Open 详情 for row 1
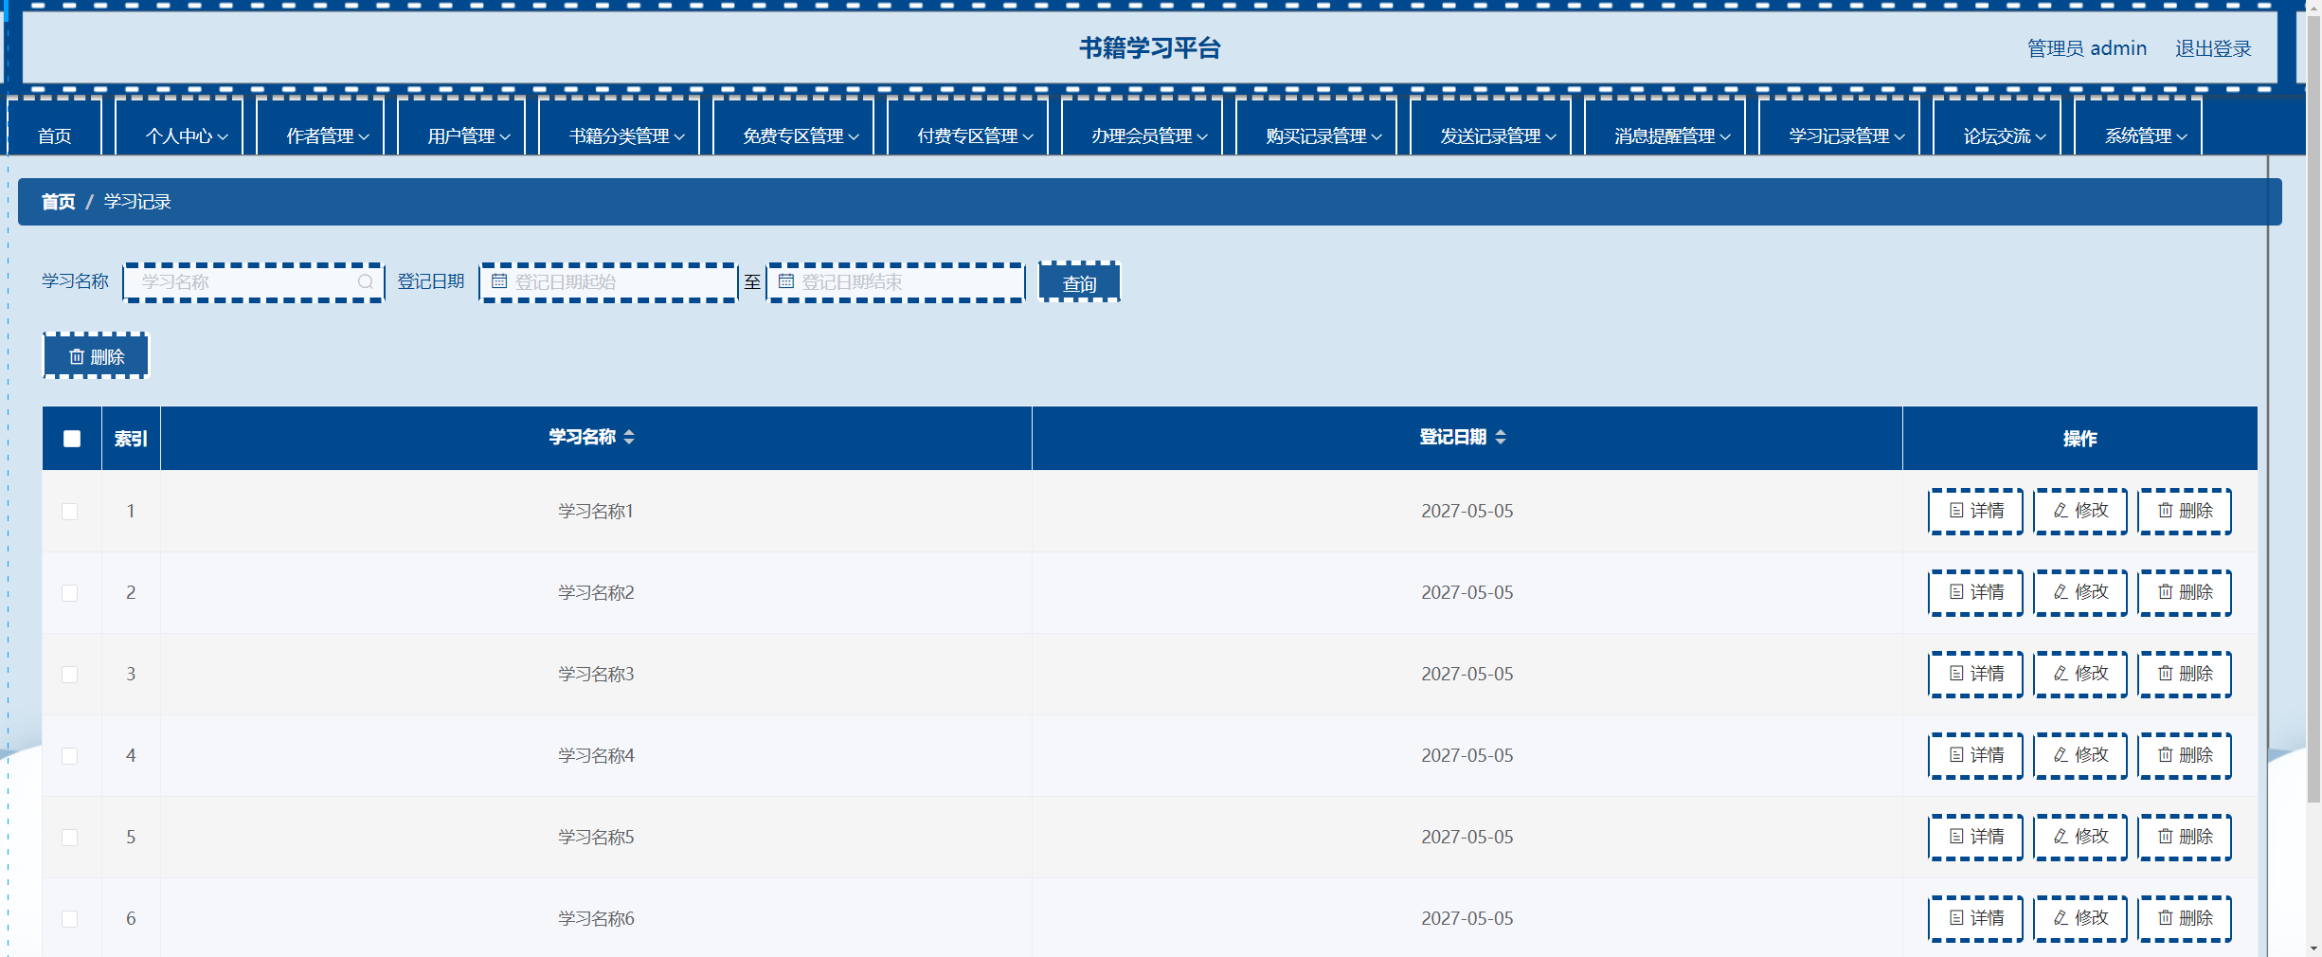Screen dimensions: 2322x957 click(1975, 511)
